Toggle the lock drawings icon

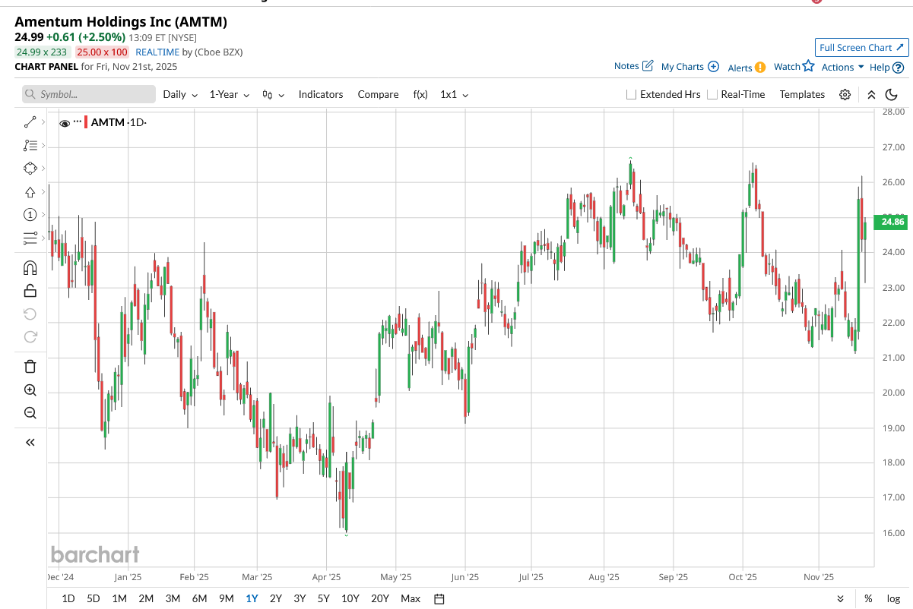30,290
